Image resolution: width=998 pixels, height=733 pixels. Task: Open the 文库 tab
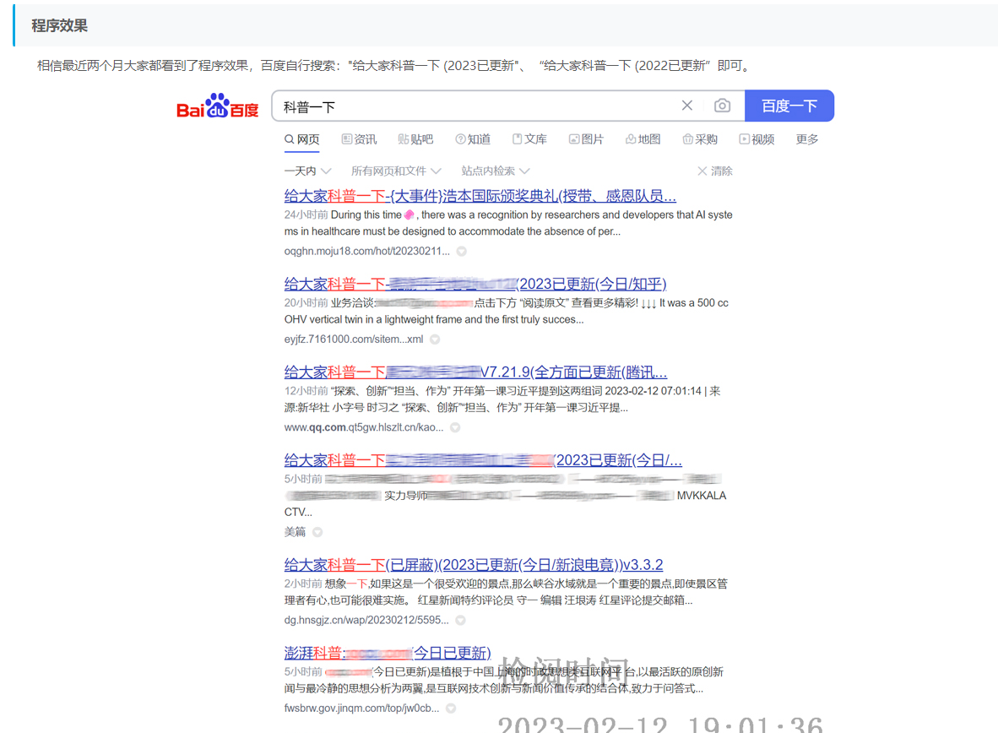click(x=529, y=139)
